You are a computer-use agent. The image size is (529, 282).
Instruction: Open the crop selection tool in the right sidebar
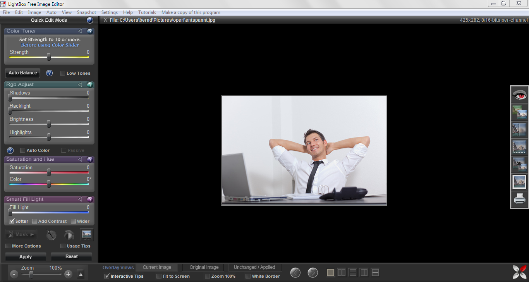(x=519, y=147)
